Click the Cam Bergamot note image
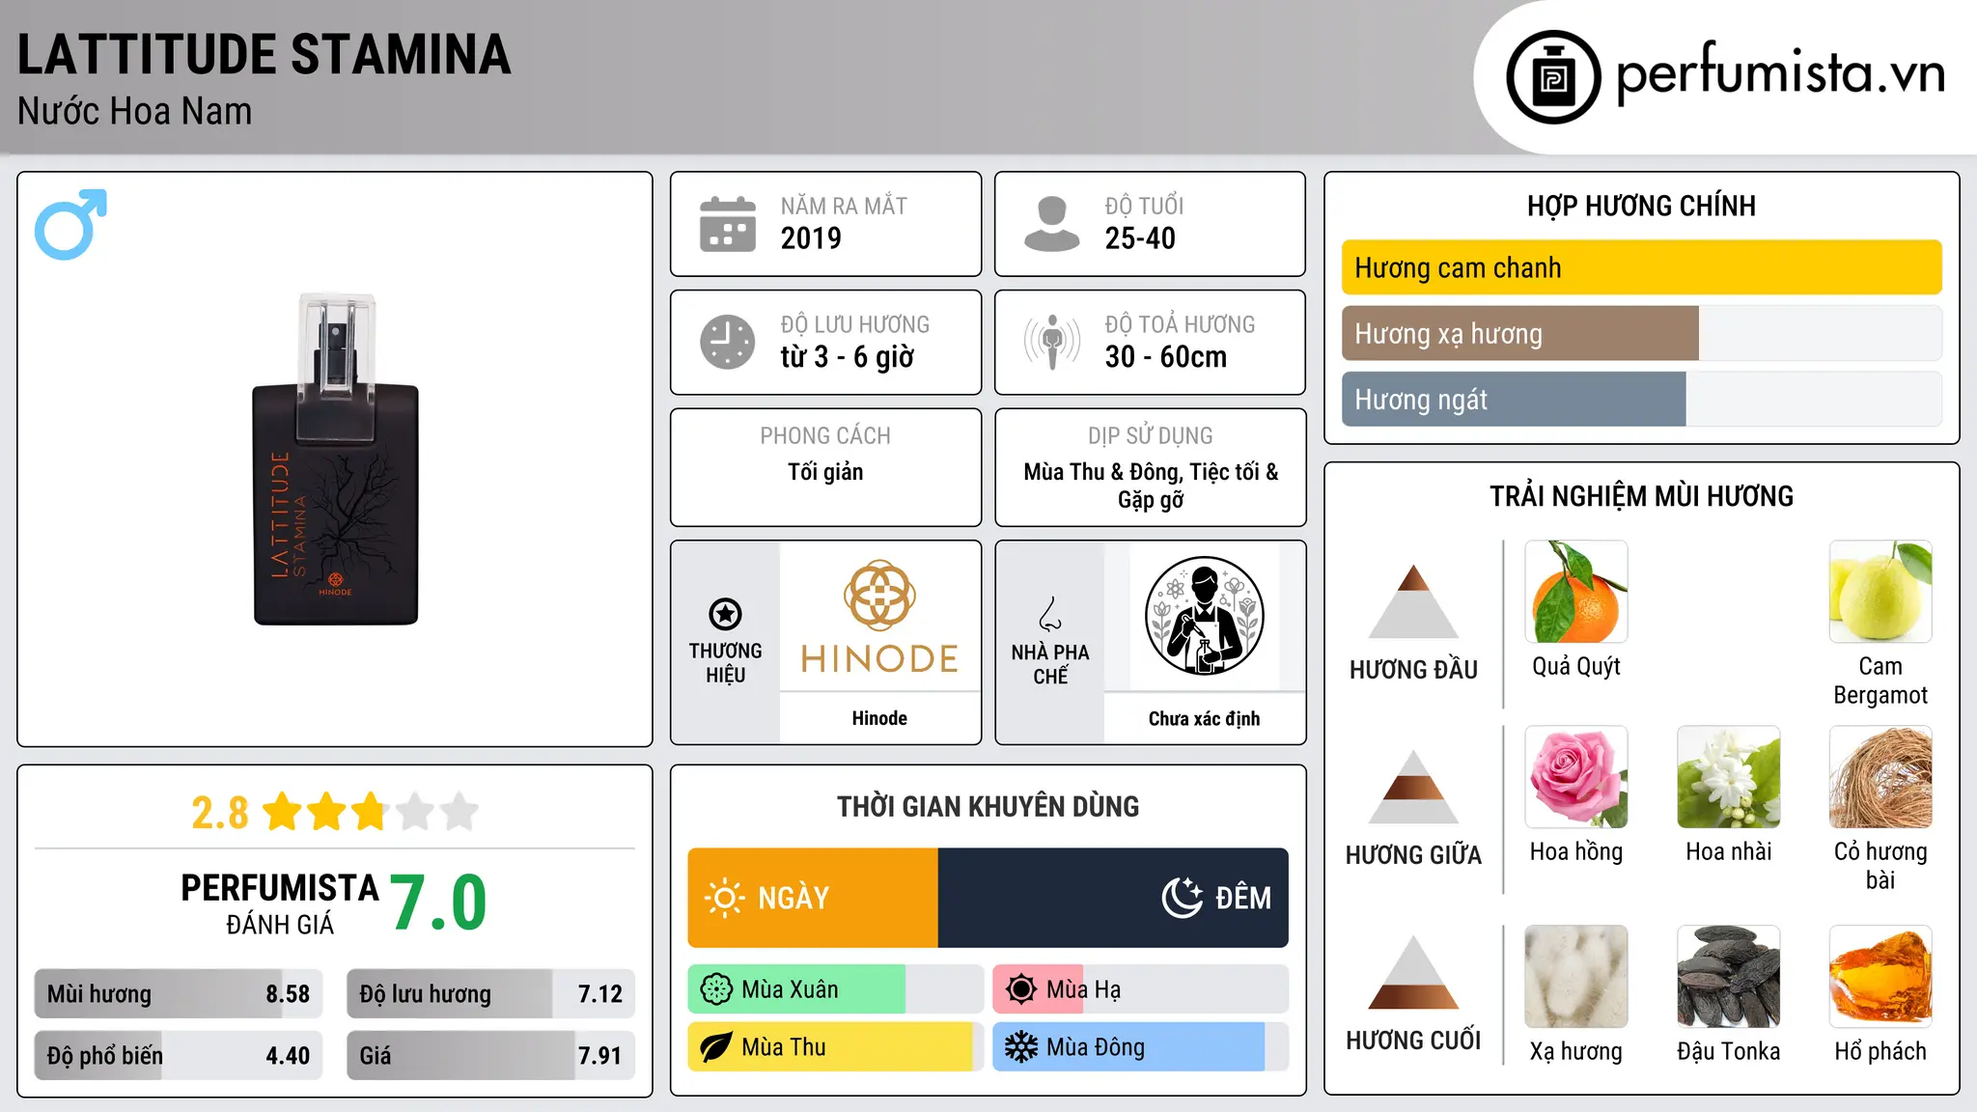The image size is (1977, 1112). [1880, 592]
